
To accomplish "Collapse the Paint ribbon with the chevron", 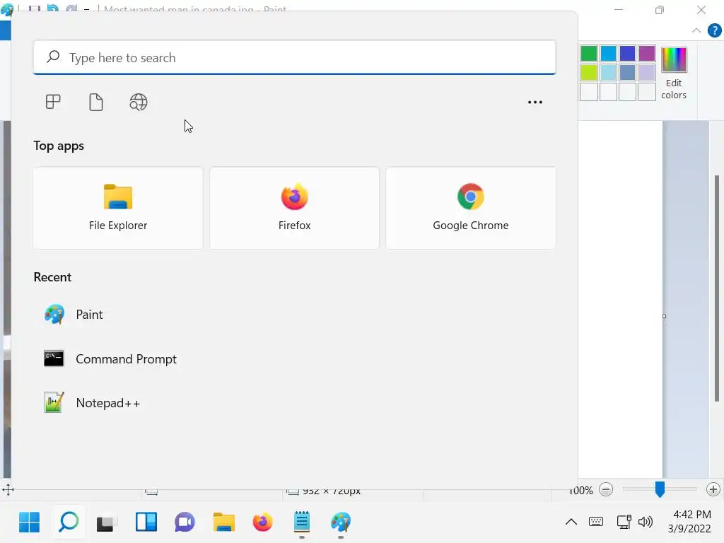I will [x=696, y=31].
